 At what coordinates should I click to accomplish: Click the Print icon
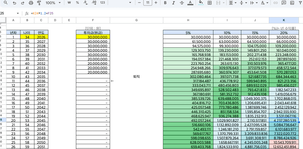click(x=31, y=3)
